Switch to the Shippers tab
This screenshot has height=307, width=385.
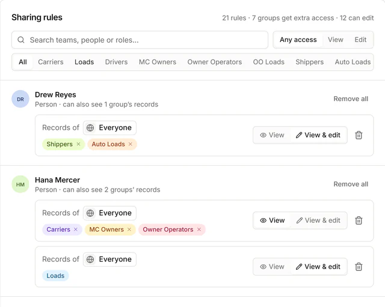click(x=310, y=62)
